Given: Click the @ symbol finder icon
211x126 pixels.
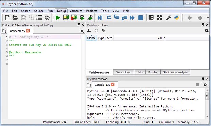Looking at the screenshot, I should pyautogui.click(x=47, y=18).
